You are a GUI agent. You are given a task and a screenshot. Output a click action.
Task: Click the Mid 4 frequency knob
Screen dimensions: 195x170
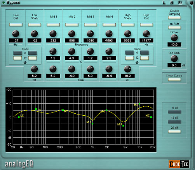point(109,34)
